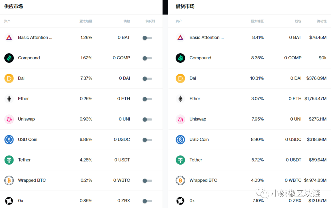Open the Compound row in borrow market

tap(200, 58)
